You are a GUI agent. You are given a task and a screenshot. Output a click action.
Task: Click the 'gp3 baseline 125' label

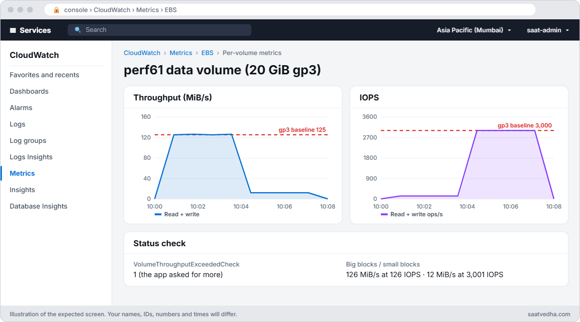[x=302, y=130]
